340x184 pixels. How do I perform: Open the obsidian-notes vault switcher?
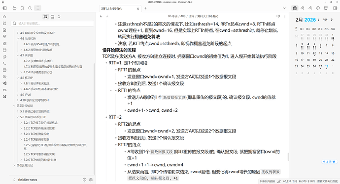[25, 180]
